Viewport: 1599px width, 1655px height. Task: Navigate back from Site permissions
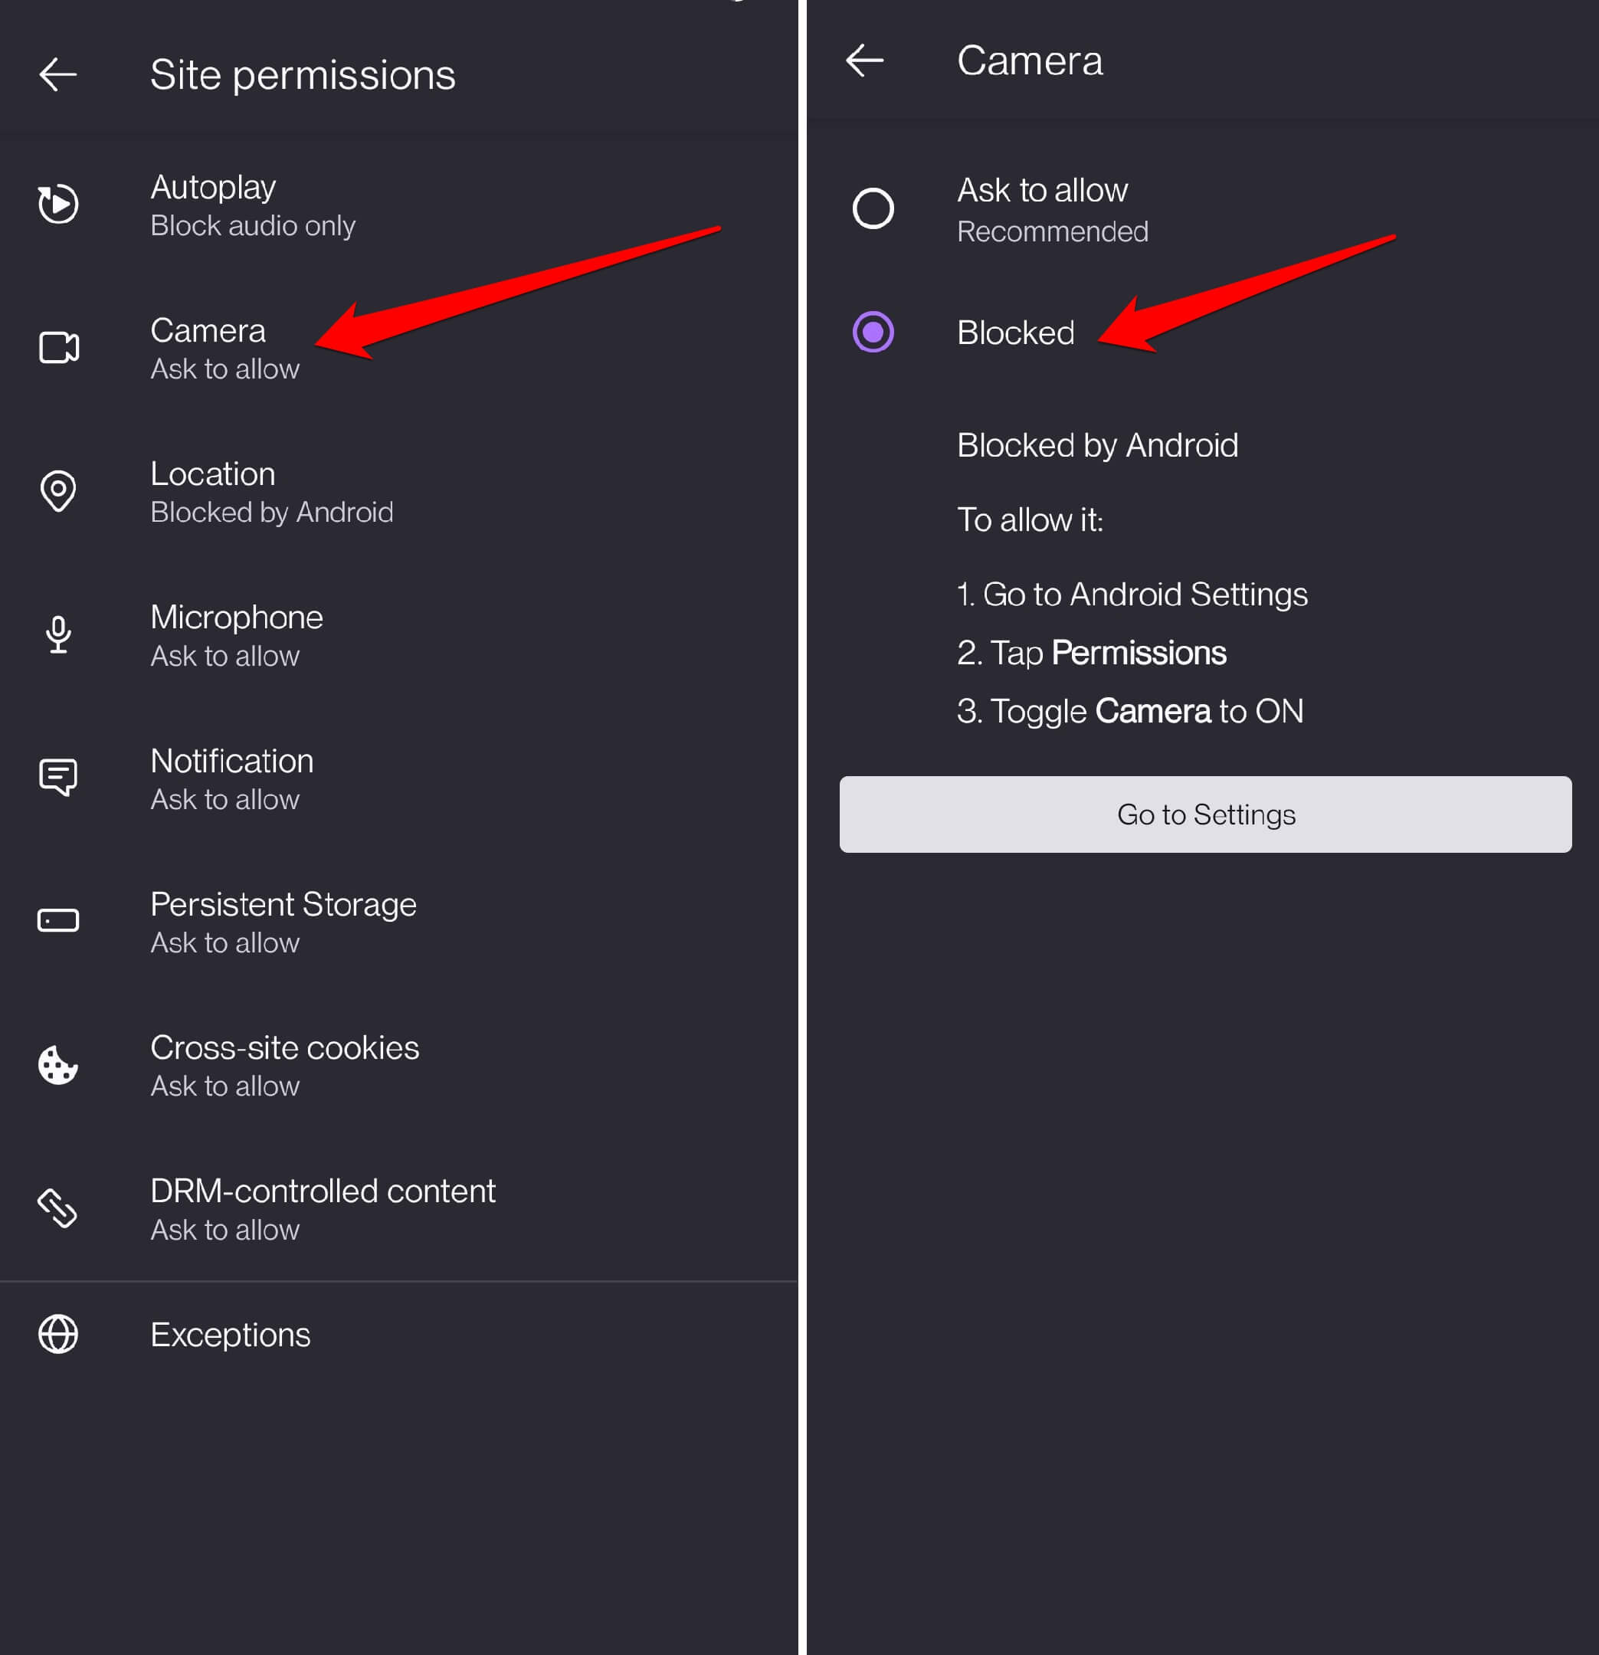[x=57, y=74]
